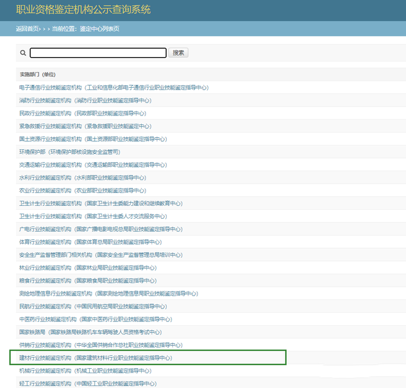Open 卫生计生 人才交流服务中心 link

(x=93, y=216)
